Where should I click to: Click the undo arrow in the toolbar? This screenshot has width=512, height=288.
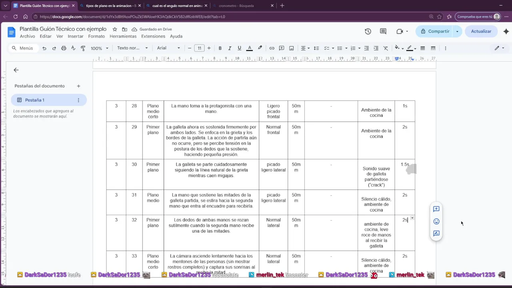point(44,48)
